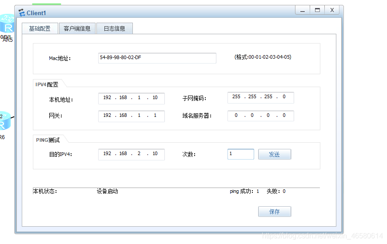
Task: Click the ping 成功: 1 text
Action: (244, 192)
